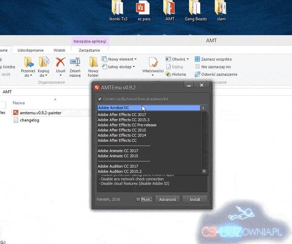Click the Nowy folder icon
Image resolution: width=292 pixels, height=244 pixels.
pyautogui.click(x=93, y=63)
